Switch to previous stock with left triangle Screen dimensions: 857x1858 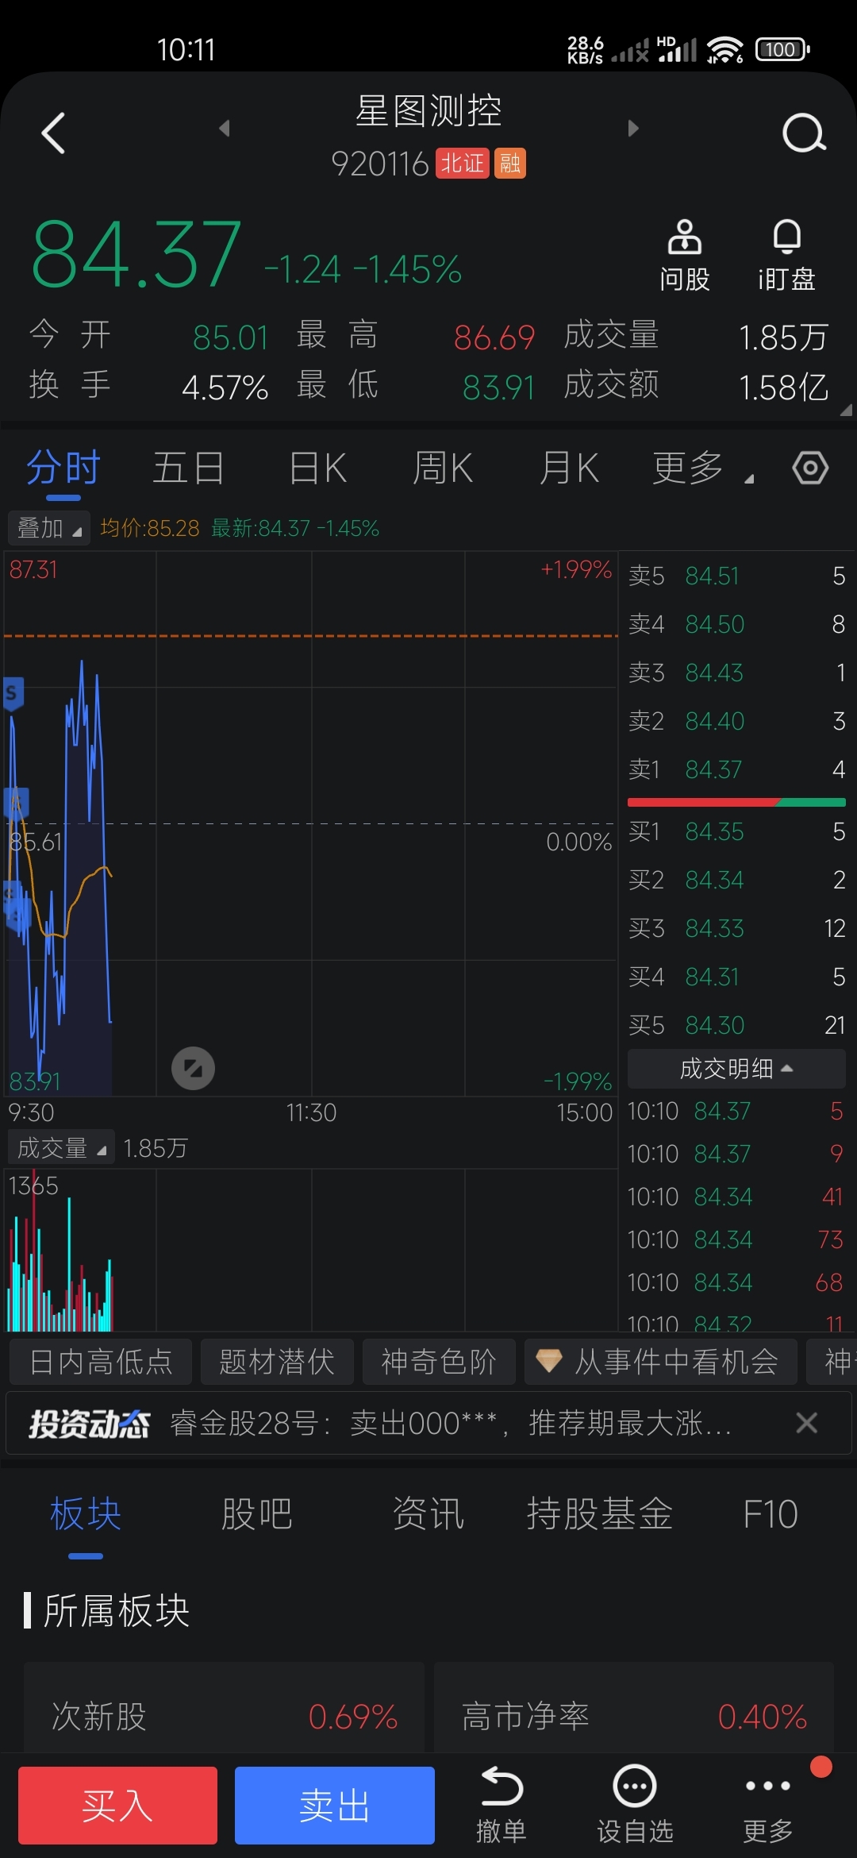pyautogui.click(x=225, y=128)
